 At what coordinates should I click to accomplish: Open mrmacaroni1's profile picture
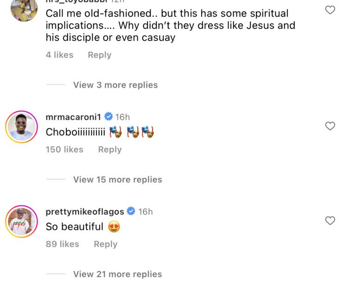coord(21,127)
